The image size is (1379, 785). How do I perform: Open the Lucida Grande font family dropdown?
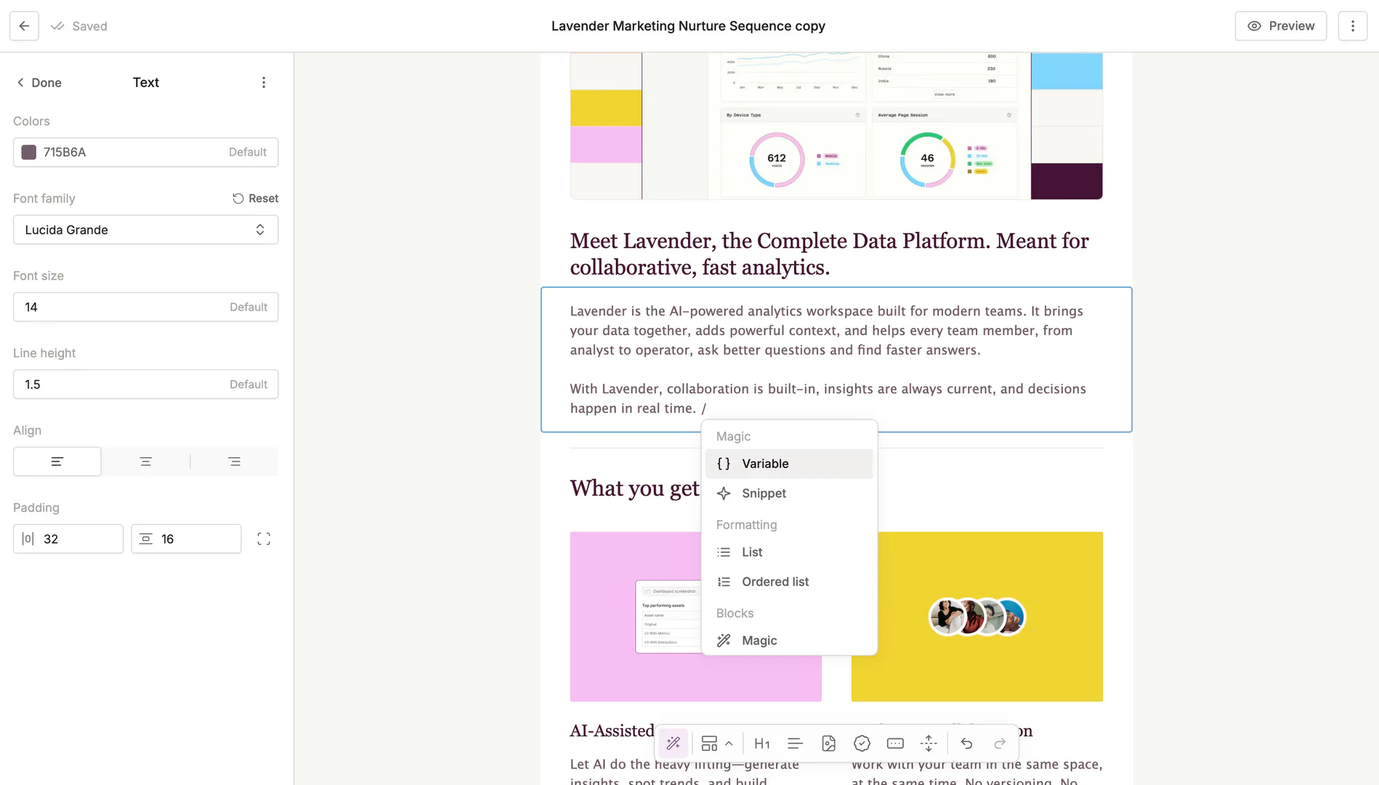pos(145,230)
